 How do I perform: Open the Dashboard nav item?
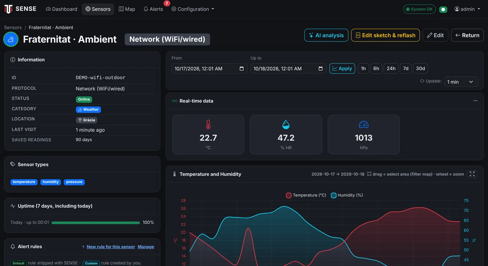coord(61,9)
